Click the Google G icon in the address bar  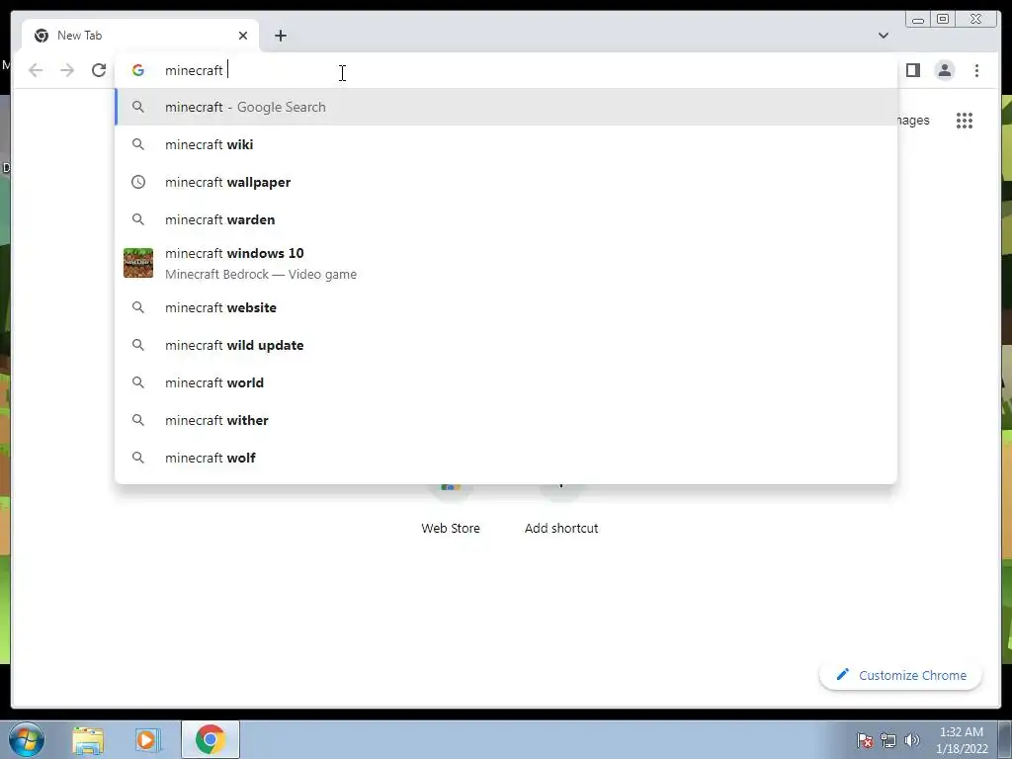pos(138,70)
